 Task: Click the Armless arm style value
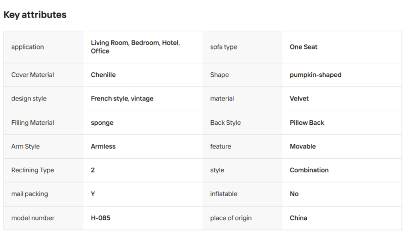point(103,147)
